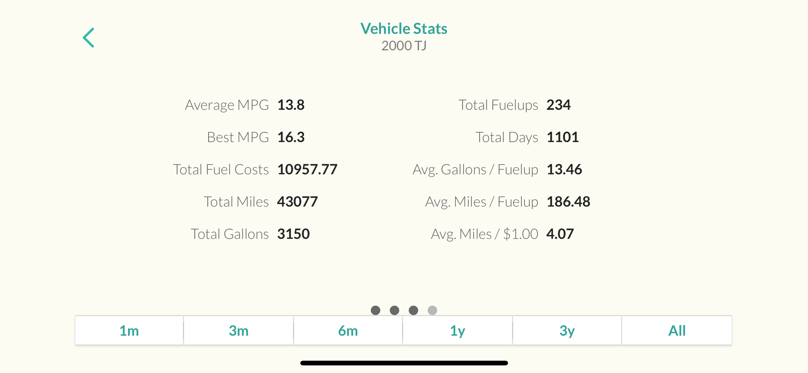Screen dimensions: 808x373
Task: Tap the 2000 TJ vehicle name
Action: click(x=404, y=46)
